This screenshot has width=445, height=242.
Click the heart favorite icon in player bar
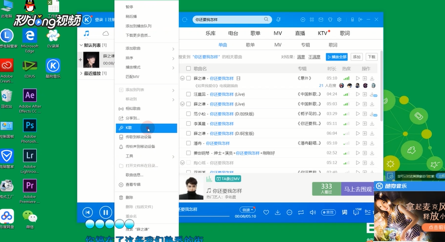point(266,212)
